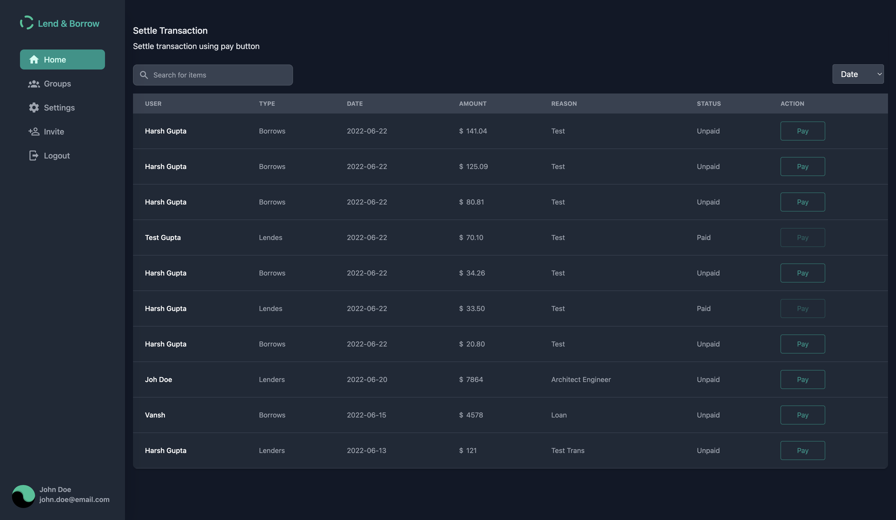Pay Vansh's $4578 Loan transaction
The height and width of the screenshot is (520, 896).
click(802, 415)
